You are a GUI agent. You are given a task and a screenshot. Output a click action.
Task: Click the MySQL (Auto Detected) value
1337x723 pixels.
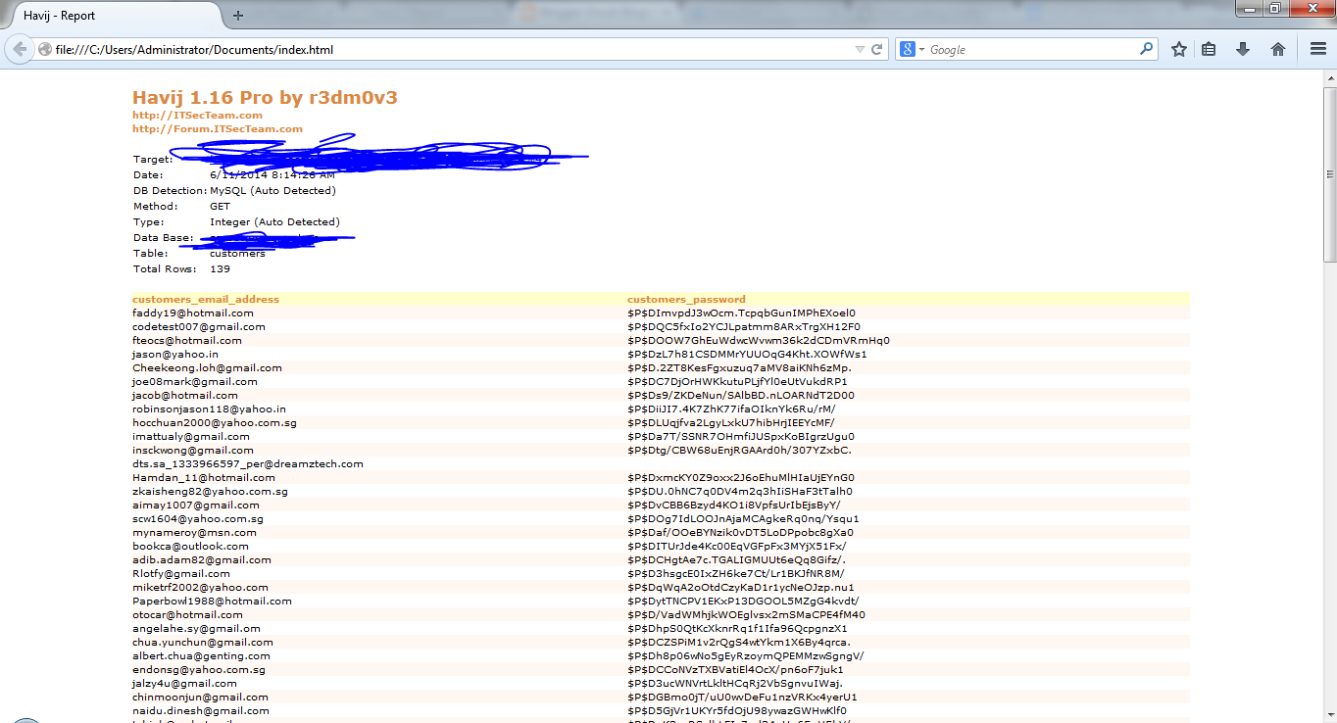click(272, 190)
